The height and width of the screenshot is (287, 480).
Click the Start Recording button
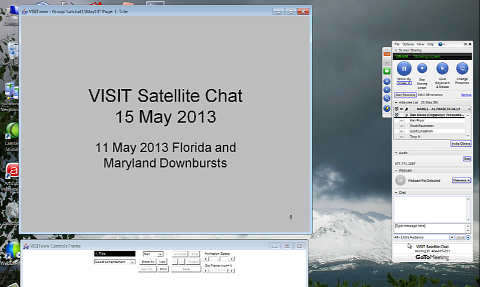tap(405, 94)
